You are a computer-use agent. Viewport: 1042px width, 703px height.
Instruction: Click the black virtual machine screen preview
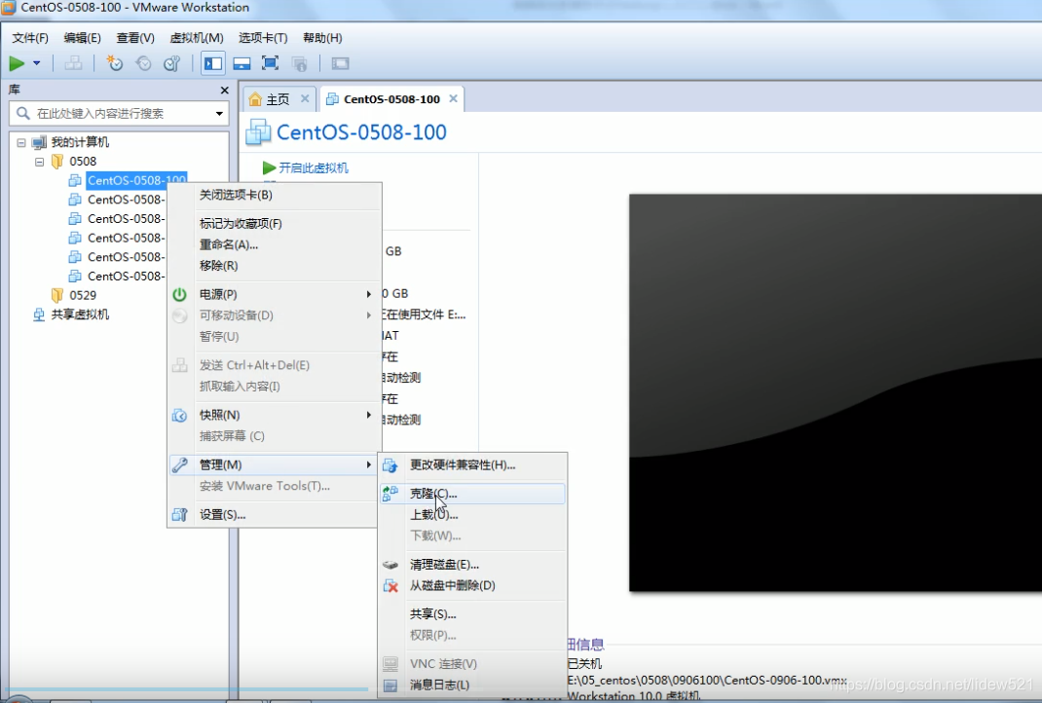836,392
